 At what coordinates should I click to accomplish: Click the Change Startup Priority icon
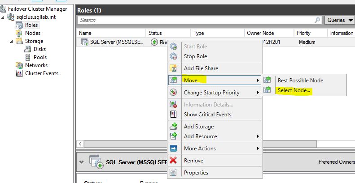tap(173, 92)
